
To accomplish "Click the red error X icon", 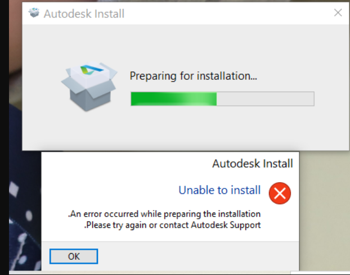I will pyautogui.click(x=280, y=193).
